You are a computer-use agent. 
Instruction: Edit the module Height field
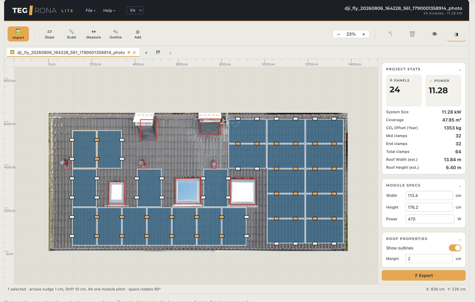(429, 207)
